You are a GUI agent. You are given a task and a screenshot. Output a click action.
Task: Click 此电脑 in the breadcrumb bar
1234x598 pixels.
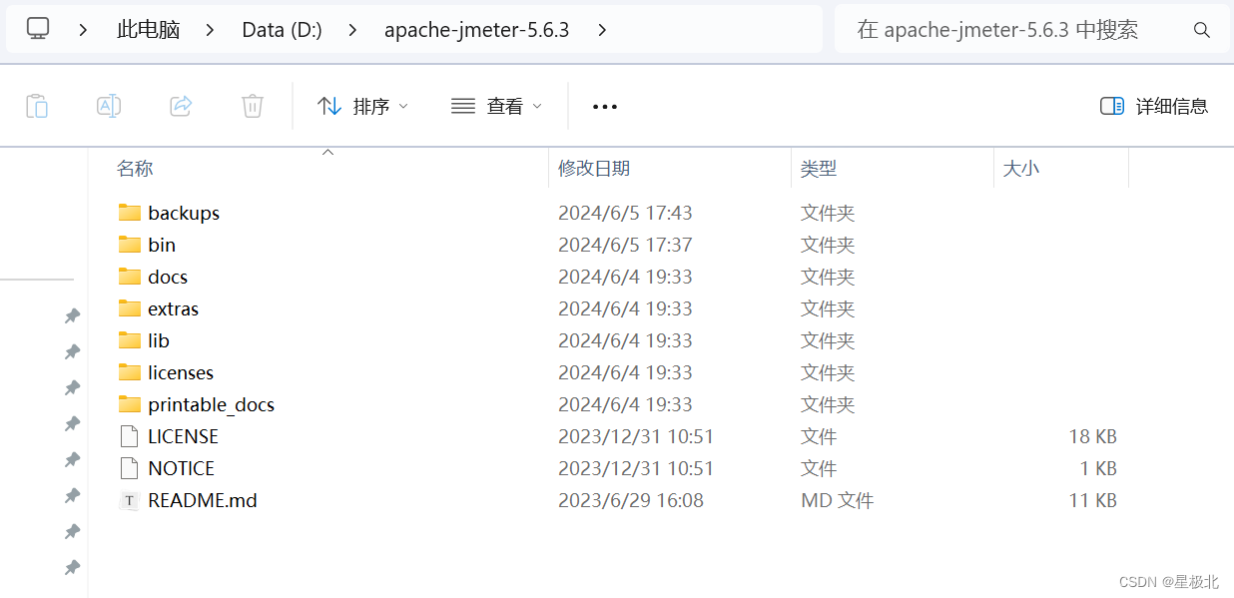coord(148,30)
